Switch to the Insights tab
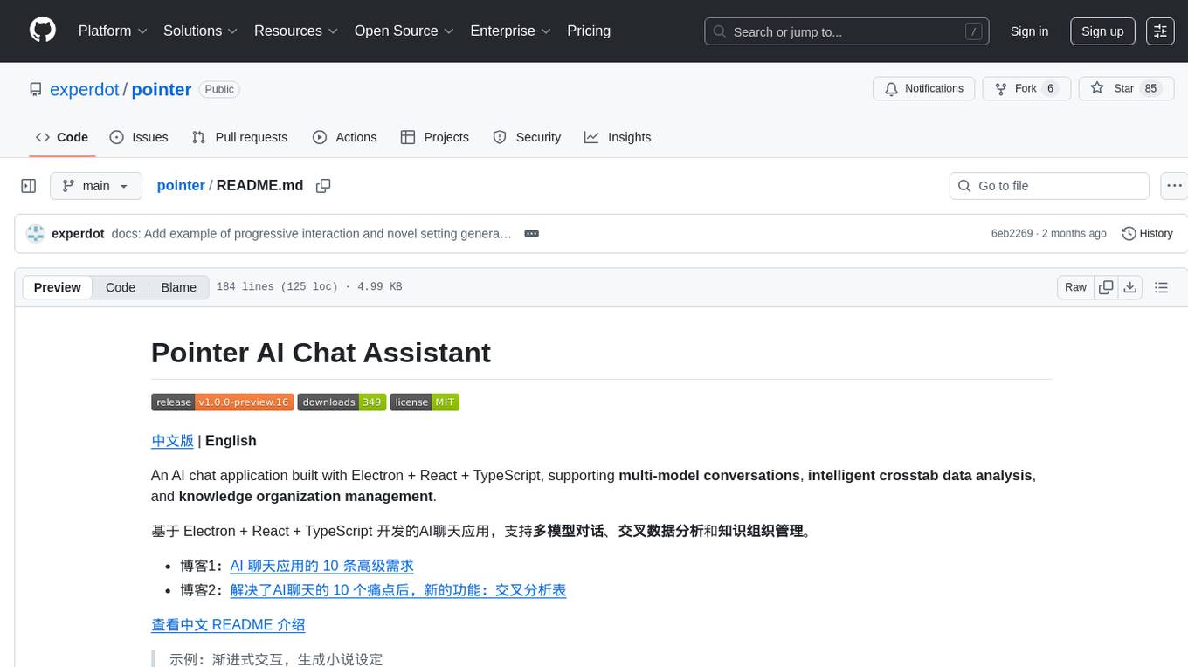The width and height of the screenshot is (1188, 667). 618,137
